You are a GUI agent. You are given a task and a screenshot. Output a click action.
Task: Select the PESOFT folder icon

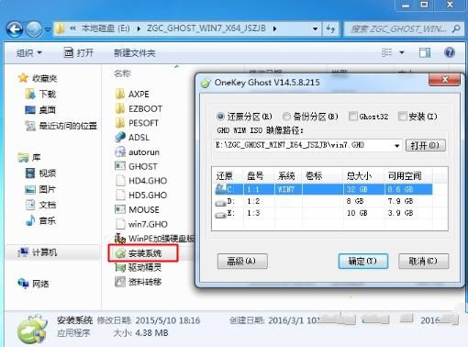(119, 123)
